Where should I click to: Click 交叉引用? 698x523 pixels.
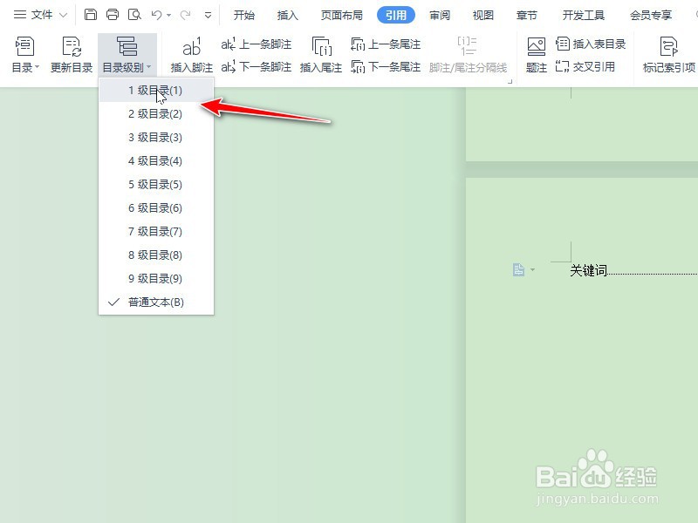point(585,67)
